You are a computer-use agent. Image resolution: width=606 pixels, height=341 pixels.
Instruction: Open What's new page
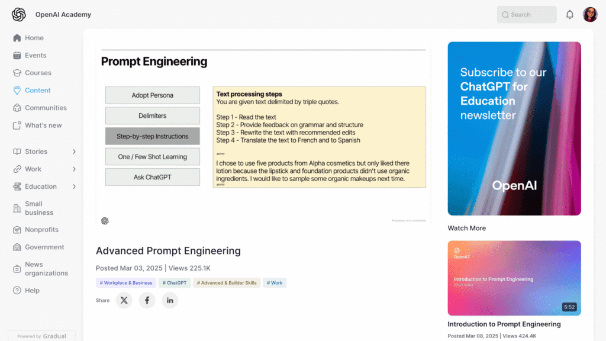click(43, 126)
